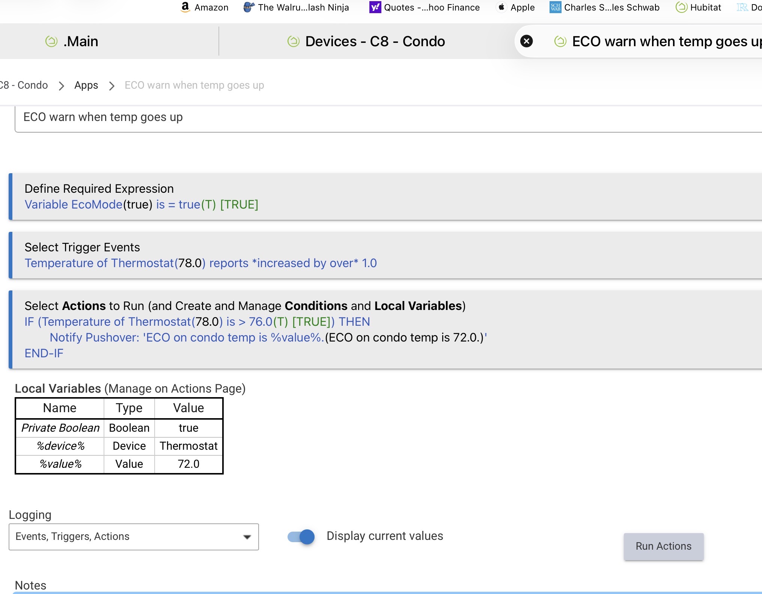Toggle Display current values switch
762x594 pixels.
[301, 537]
